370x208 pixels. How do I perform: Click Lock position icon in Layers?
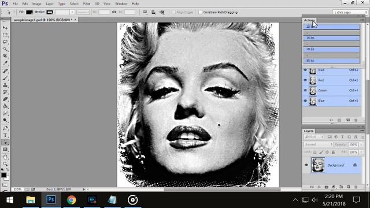click(x=327, y=153)
